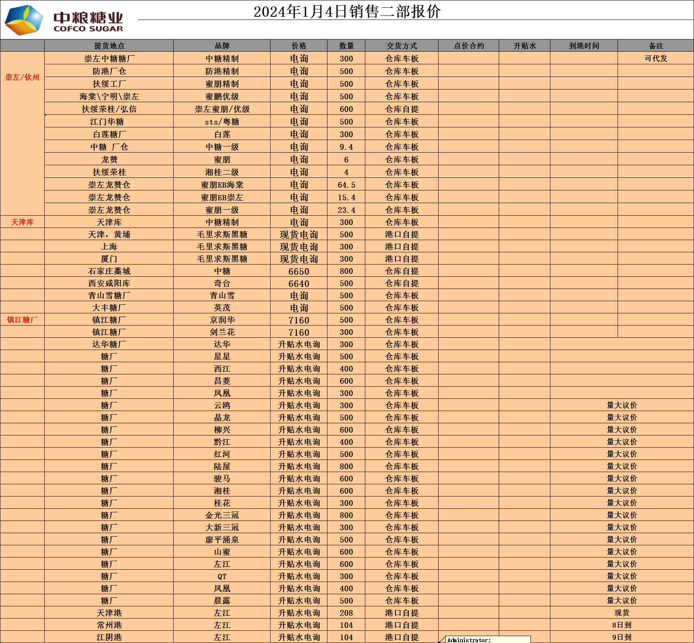This screenshot has width=694, height=643.
Task: Select the 石家庄藁城 location cell
Action: click(109, 271)
